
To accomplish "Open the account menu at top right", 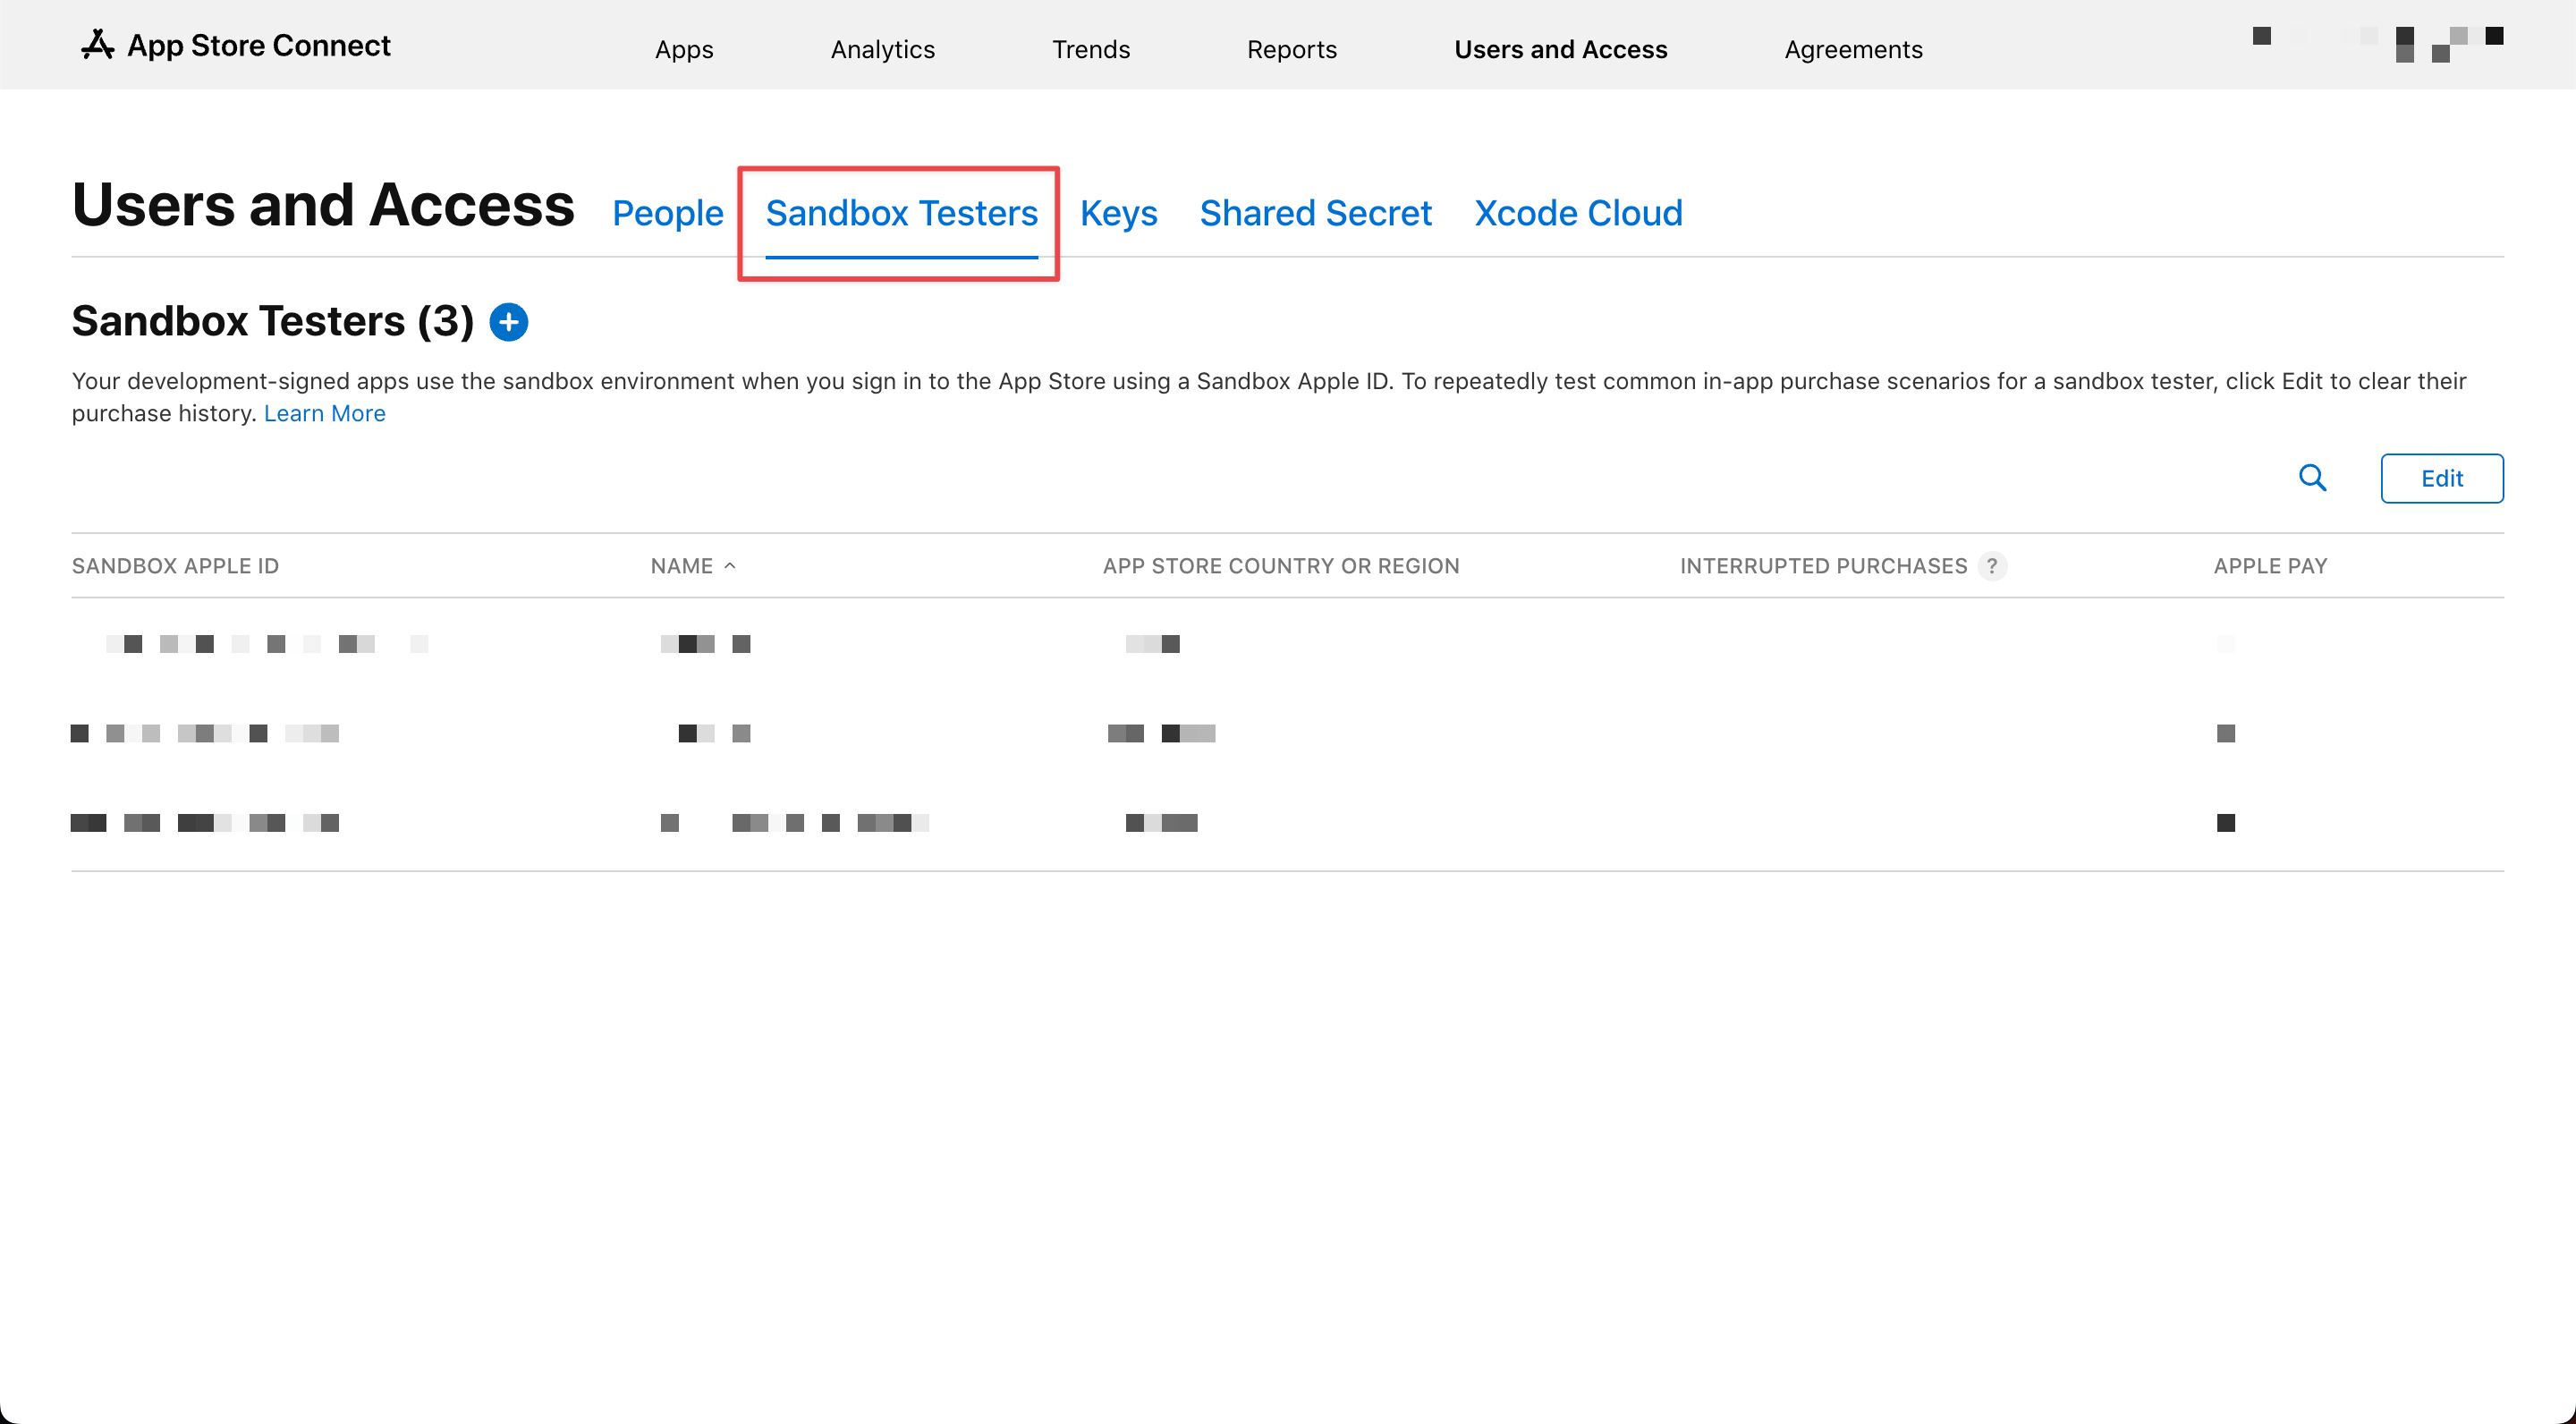I will tap(2377, 44).
